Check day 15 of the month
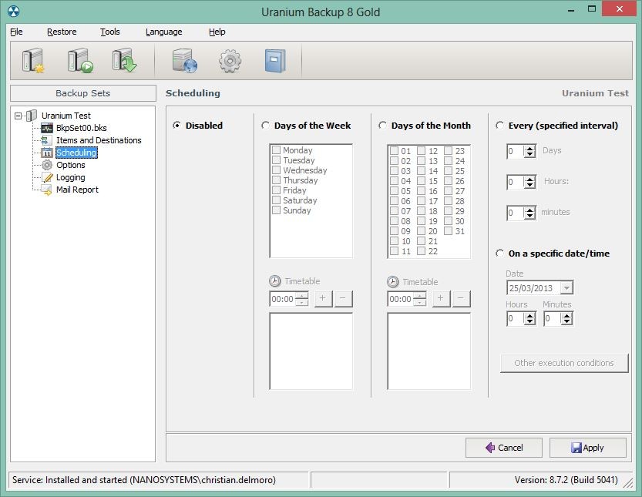Viewport: 642px width, 497px height. click(422, 180)
